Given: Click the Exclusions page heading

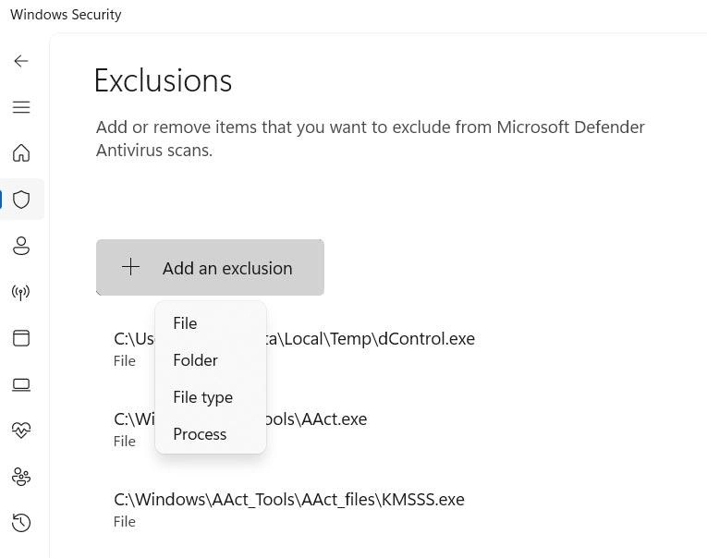Looking at the screenshot, I should coord(164,81).
